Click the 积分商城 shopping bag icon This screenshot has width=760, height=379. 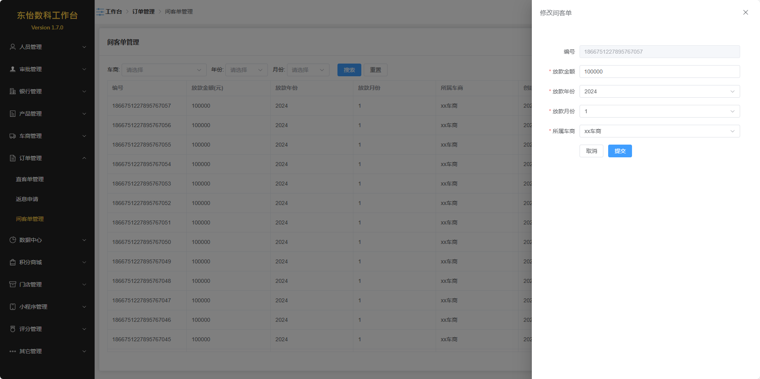(13, 262)
